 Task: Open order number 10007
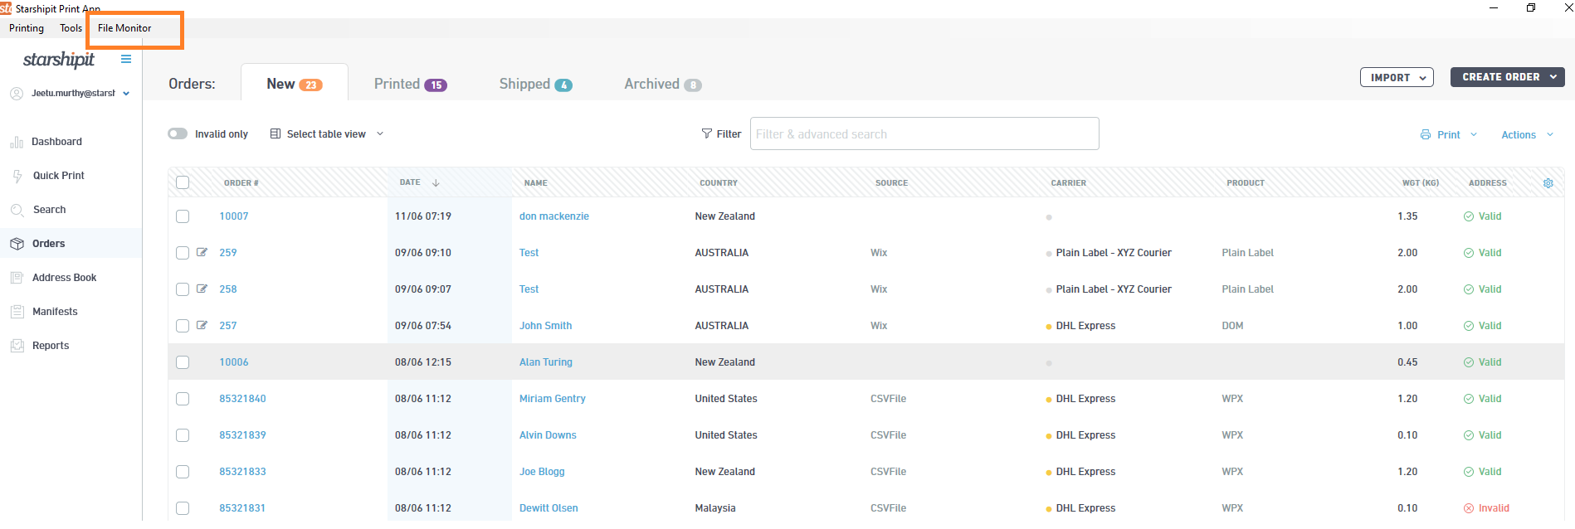[234, 216]
